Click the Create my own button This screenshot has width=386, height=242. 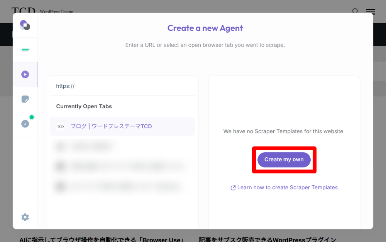pos(284,160)
